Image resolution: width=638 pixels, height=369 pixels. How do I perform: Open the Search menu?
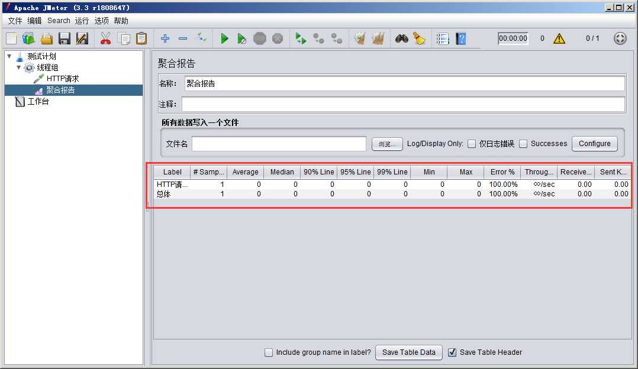click(59, 21)
